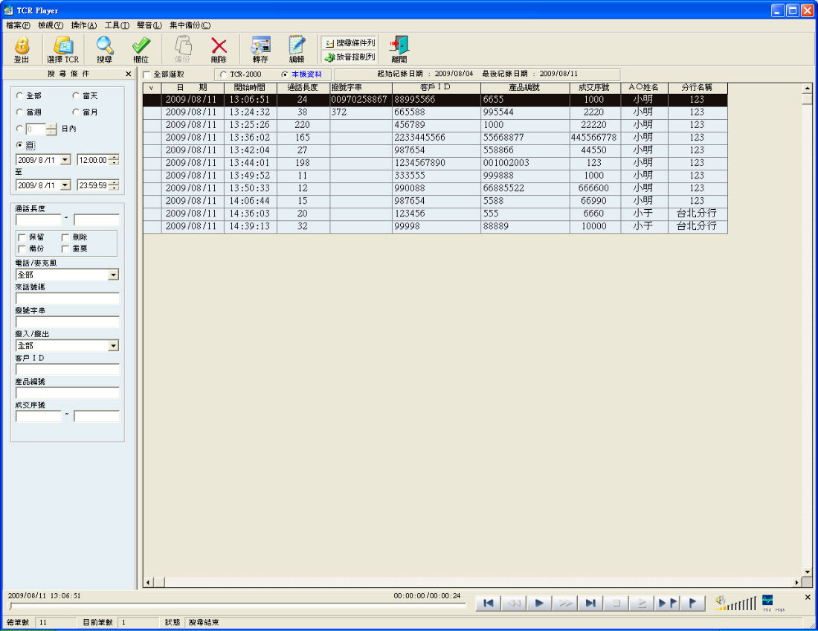Select the TCR-2000 radio button
The image size is (818, 631).
coord(223,74)
